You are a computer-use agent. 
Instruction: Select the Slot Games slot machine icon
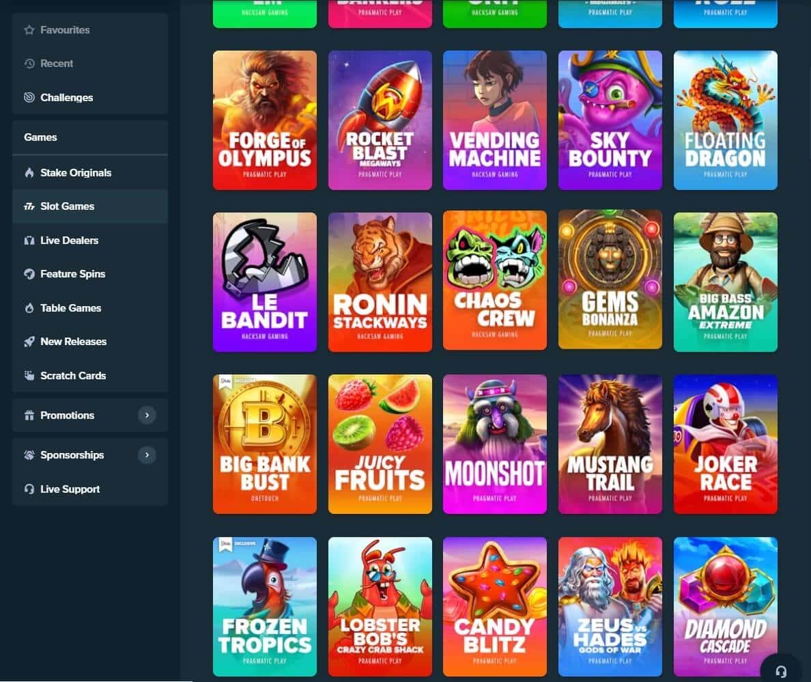coord(29,206)
